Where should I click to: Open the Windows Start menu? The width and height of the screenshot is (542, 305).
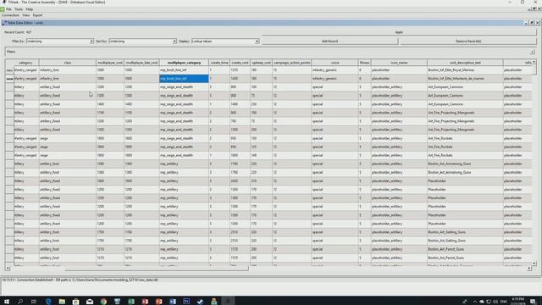coord(7,302)
